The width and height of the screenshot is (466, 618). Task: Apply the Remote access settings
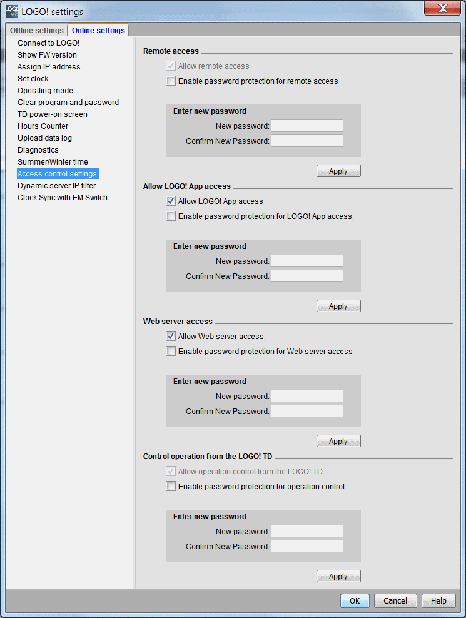point(338,171)
